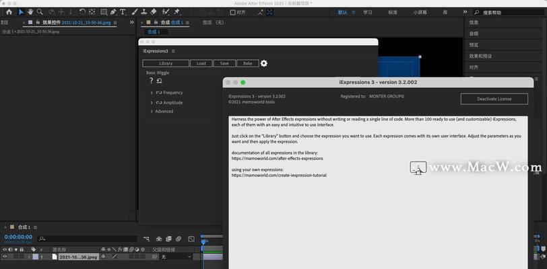Select the Pen tool
Screen dimensions: 547x269
pos(113,12)
